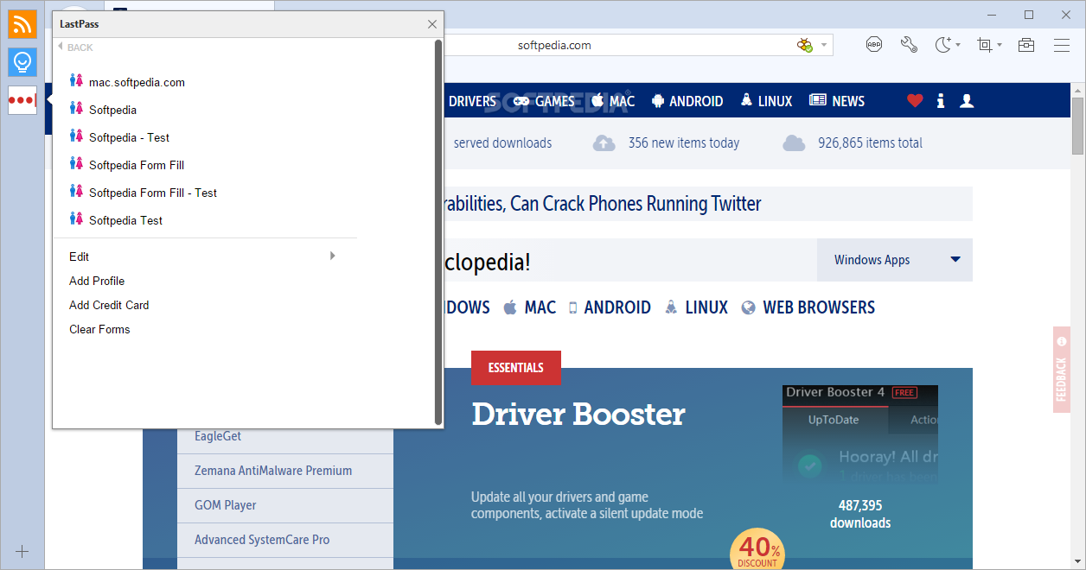Open the Softpedia user account icon

[x=967, y=101]
